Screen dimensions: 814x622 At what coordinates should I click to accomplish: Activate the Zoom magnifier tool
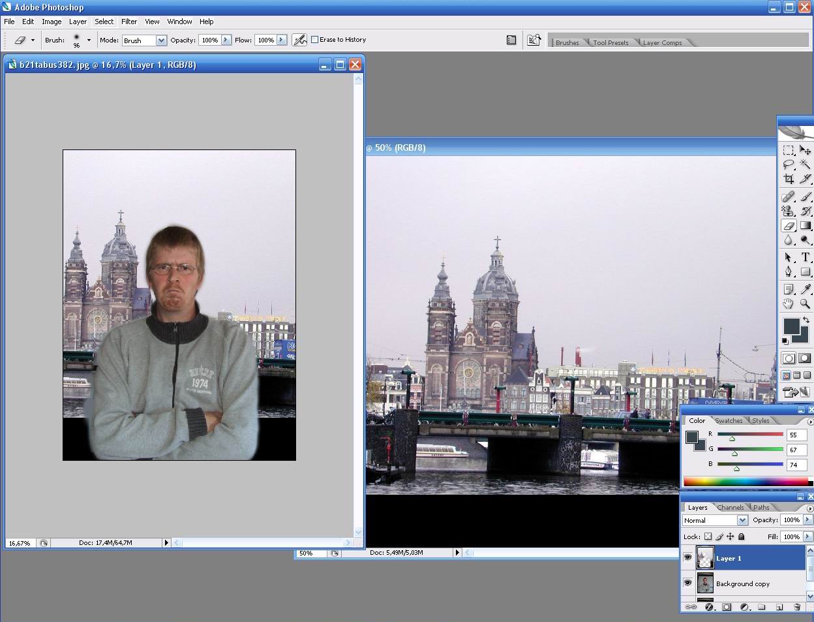(x=806, y=303)
